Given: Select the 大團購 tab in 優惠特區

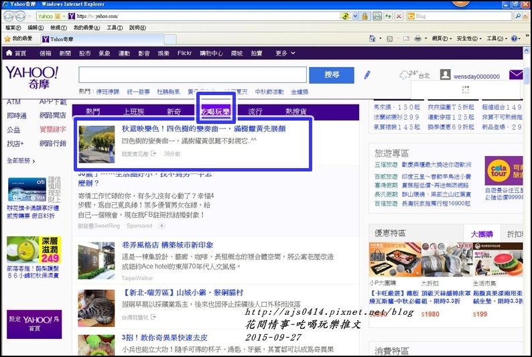Looking at the screenshot, I should [x=482, y=234].
